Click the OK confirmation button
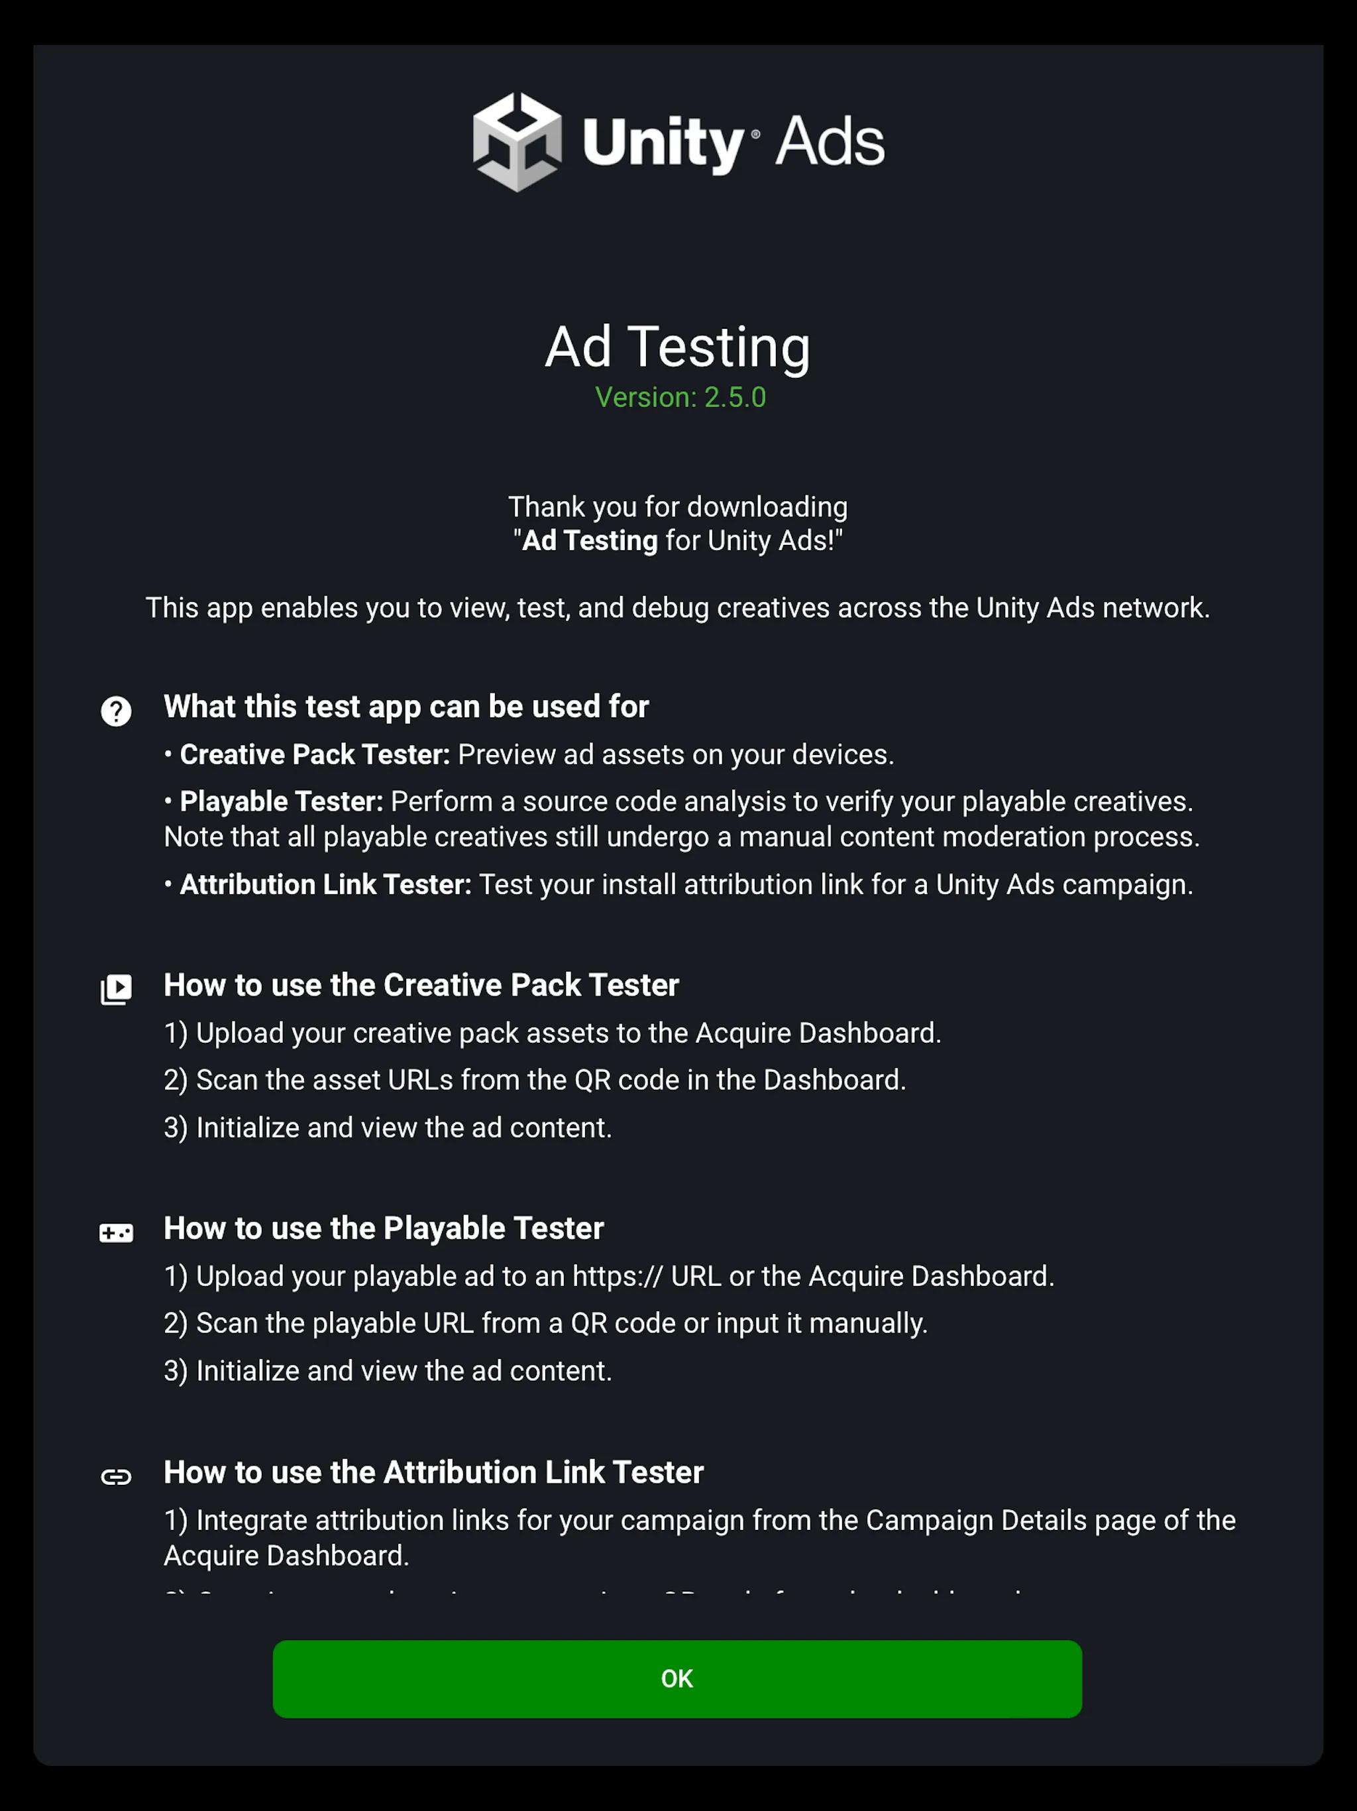Image resolution: width=1357 pixels, height=1811 pixels. tap(678, 1677)
